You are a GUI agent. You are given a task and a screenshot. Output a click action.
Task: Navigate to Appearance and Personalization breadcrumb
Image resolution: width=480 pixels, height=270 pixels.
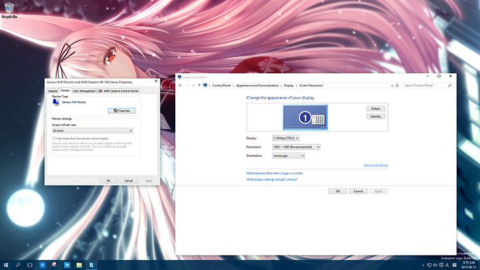257,85
